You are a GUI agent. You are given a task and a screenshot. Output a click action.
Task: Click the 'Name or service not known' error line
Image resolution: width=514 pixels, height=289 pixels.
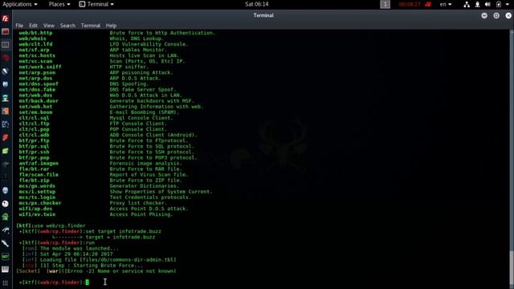point(137,271)
